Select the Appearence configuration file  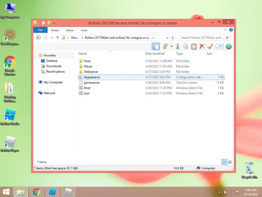point(151,77)
